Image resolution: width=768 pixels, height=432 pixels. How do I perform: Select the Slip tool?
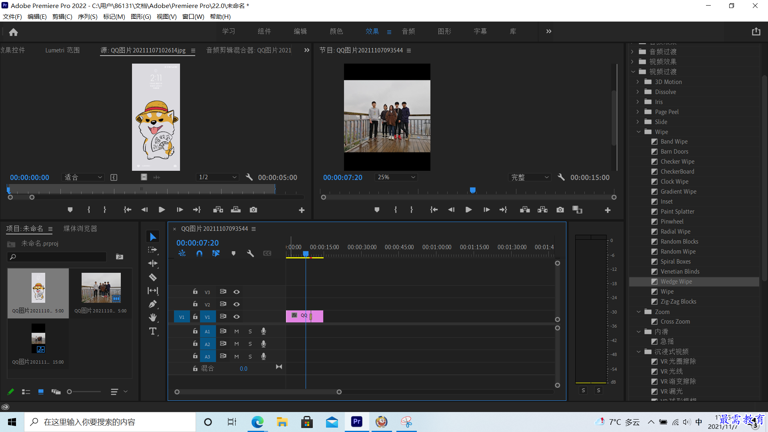click(x=153, y=290)
